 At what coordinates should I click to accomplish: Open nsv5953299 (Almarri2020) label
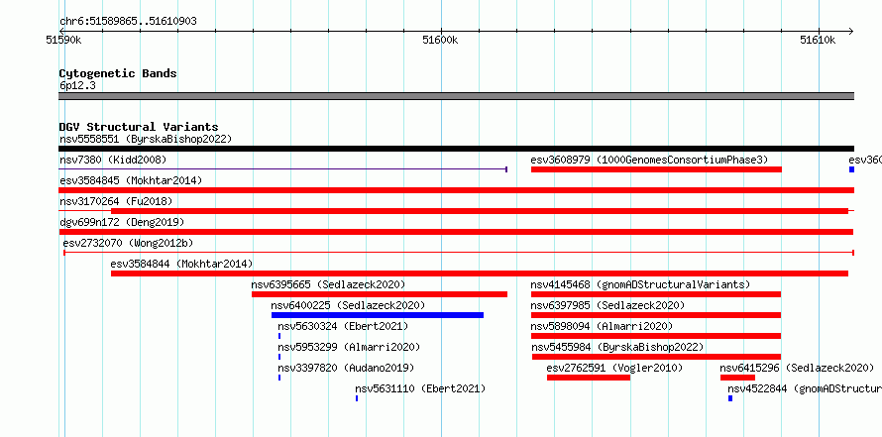(349, 347)
